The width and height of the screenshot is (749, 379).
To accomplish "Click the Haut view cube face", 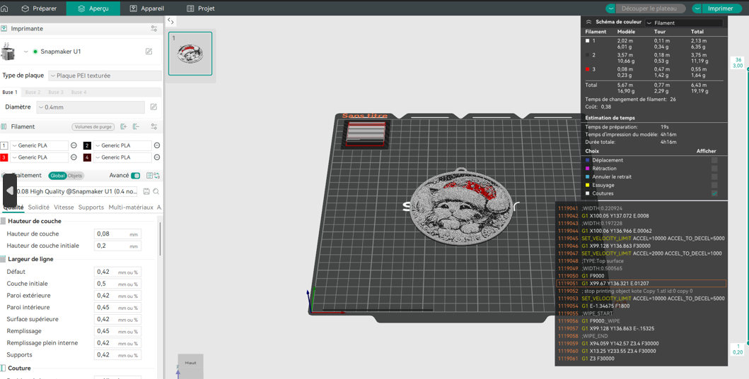I will (190, 363).
